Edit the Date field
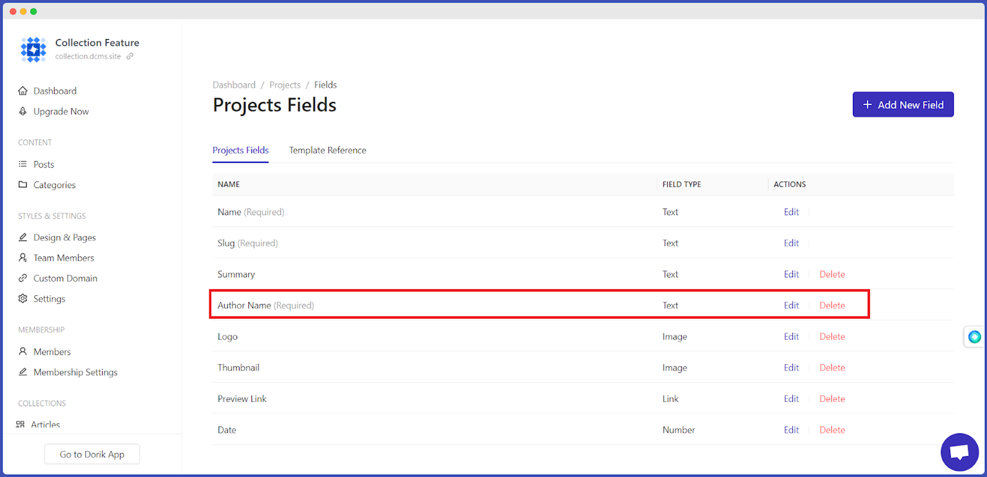Image resolution: width=987 pixels, height=477 pixels. pos(792,430)
